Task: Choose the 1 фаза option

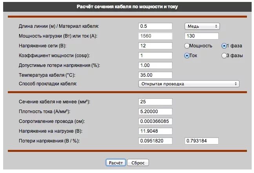Action: pyautogui.click(x=224, y=46)
